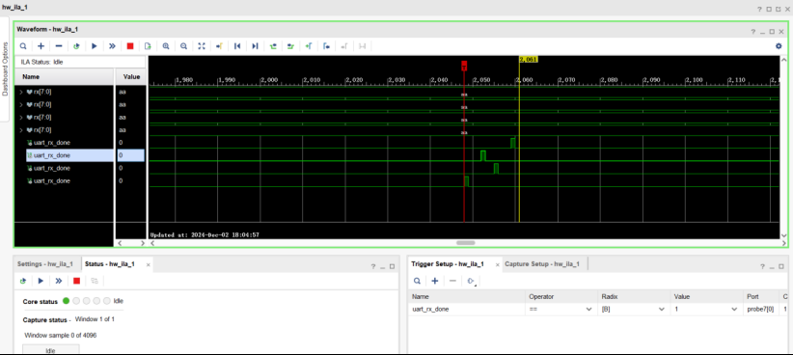793x355 pixels.
Task: Open the Value dropdown showing 1
Action: tap(705, 309)
